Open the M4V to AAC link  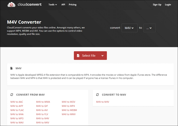(17, 102)
